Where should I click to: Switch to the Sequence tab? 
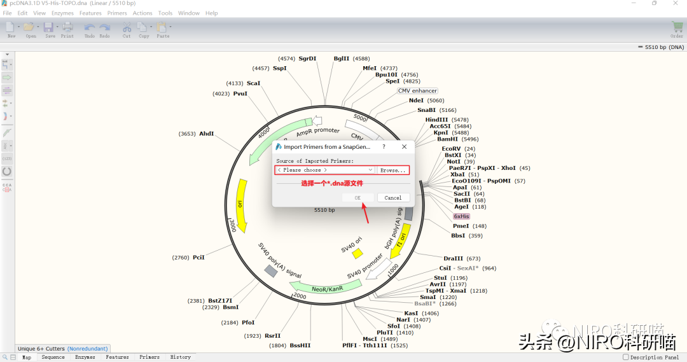pyautogui.click(x=53, y=358)
